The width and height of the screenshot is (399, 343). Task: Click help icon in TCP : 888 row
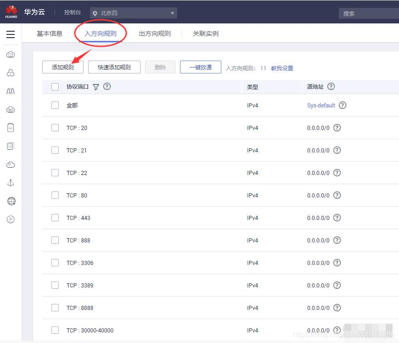pyautogui.click(x=337, y=240)
